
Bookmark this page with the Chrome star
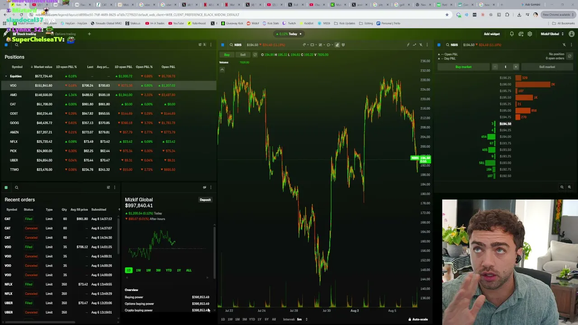[447, 14]
